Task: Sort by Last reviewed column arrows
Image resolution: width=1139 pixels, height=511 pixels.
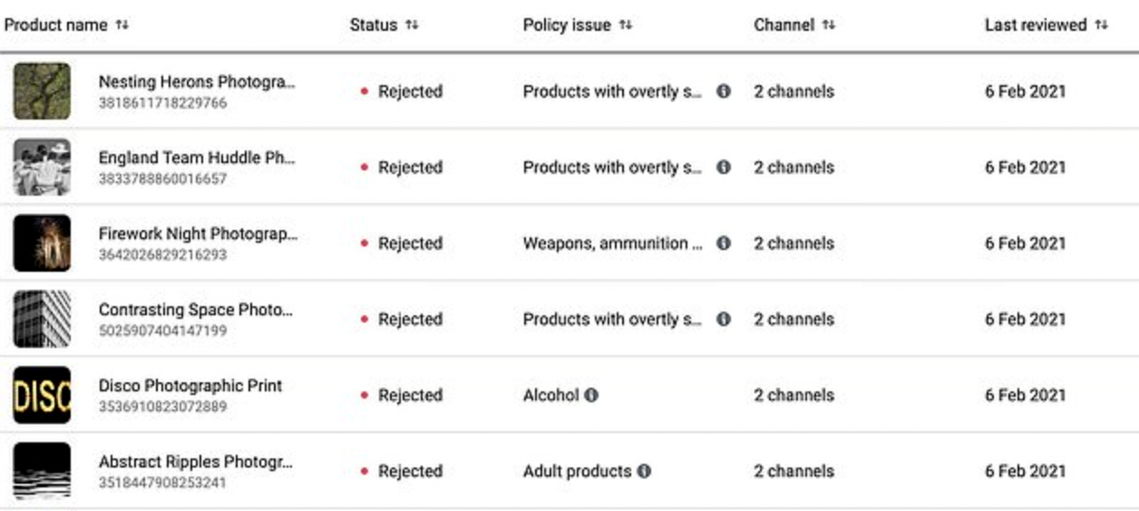Action: pyautogui.click(x=1101, y=25)
